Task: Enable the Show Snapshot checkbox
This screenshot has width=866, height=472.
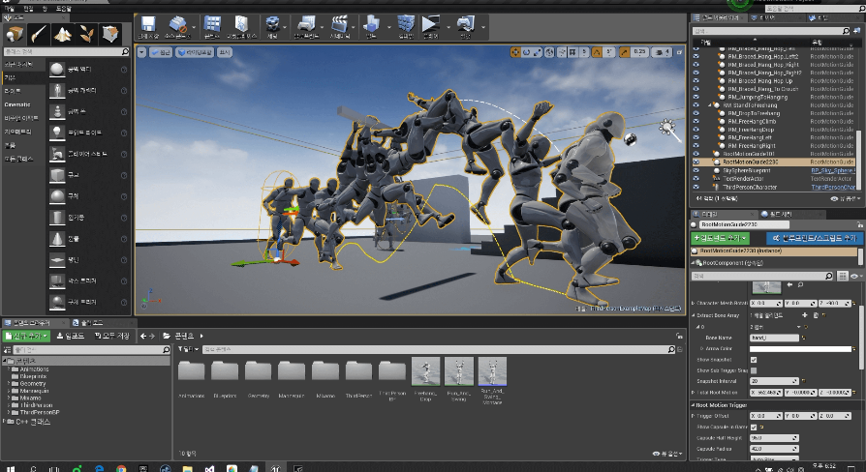Action: point(755,359)
